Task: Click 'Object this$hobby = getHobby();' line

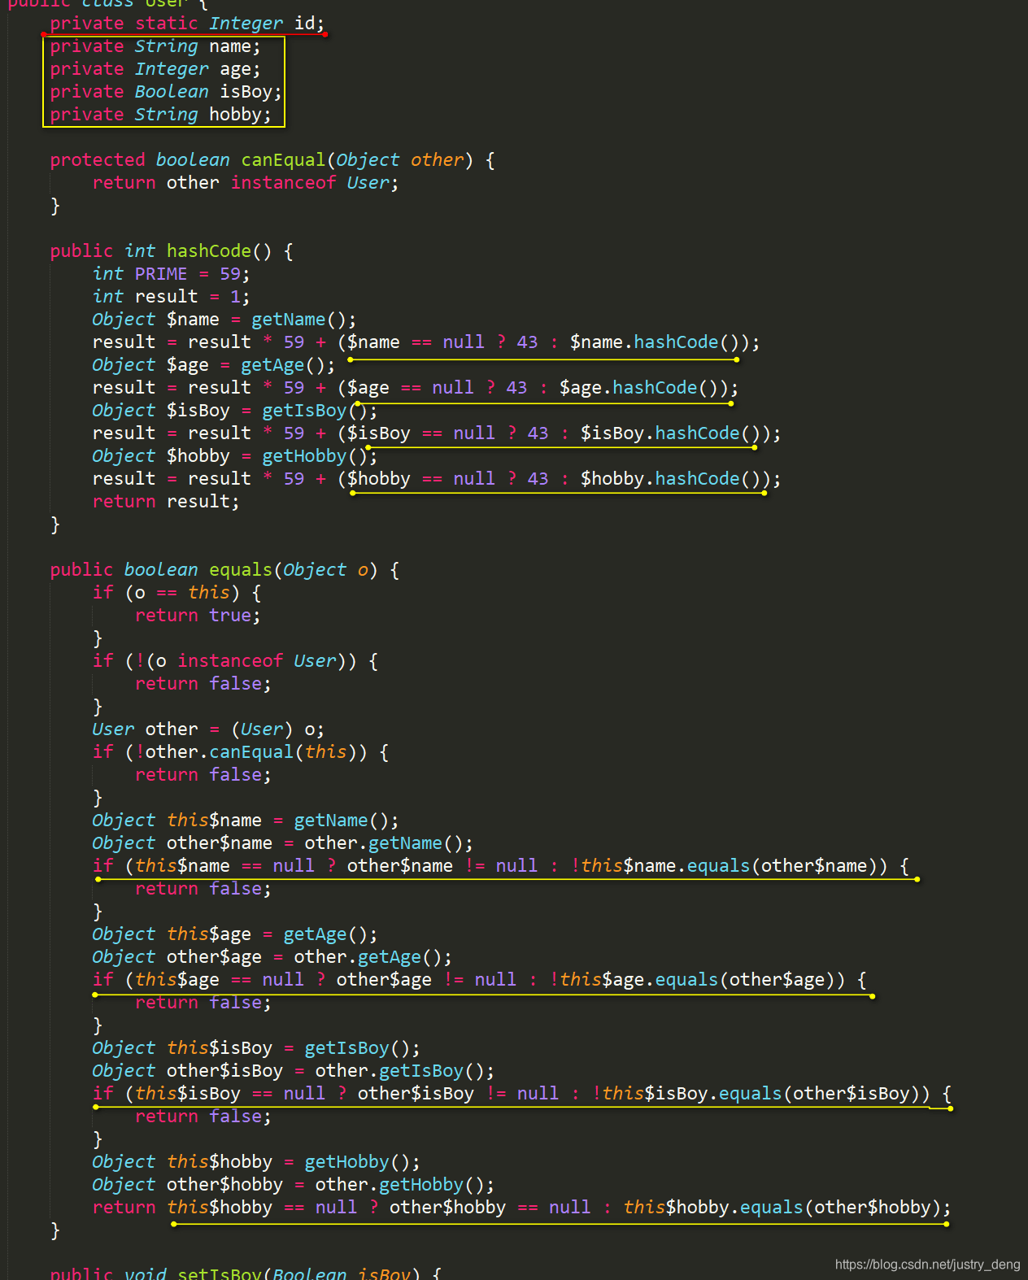Action: (x=256, y=1162)
